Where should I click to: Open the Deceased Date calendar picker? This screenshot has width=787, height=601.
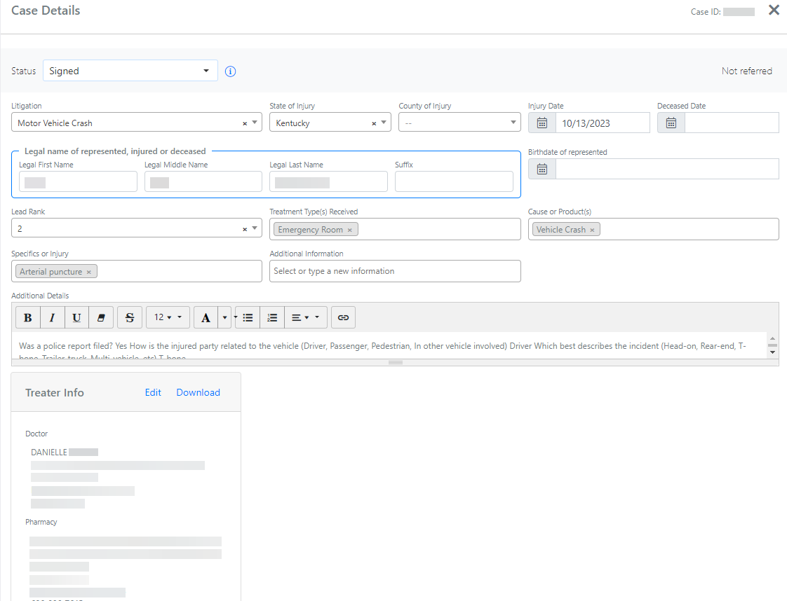click(x=671, y=123)
